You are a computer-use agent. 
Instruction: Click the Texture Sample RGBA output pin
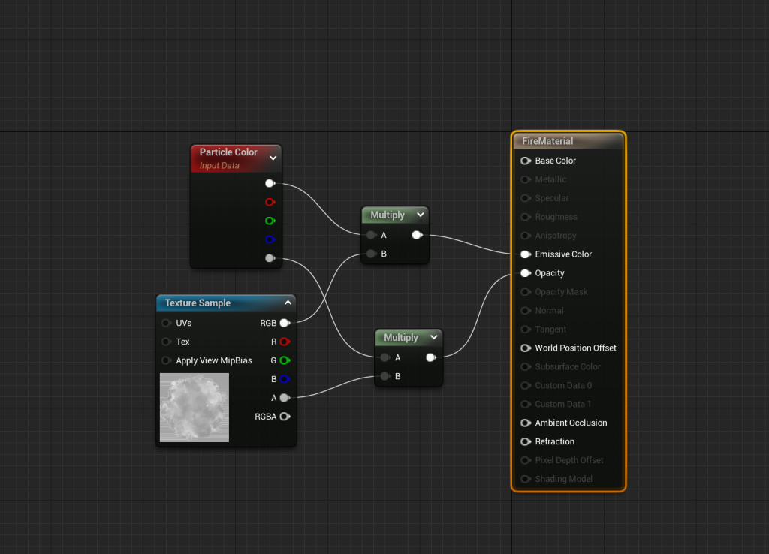[285, 417]
